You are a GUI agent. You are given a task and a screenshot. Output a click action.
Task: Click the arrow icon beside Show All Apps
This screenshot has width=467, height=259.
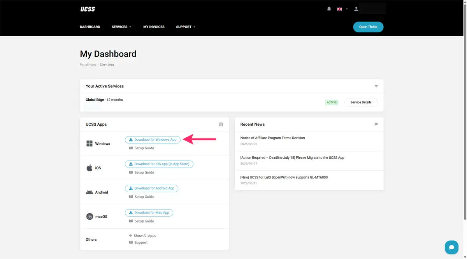pyautogui.click(x=130, y=236)
